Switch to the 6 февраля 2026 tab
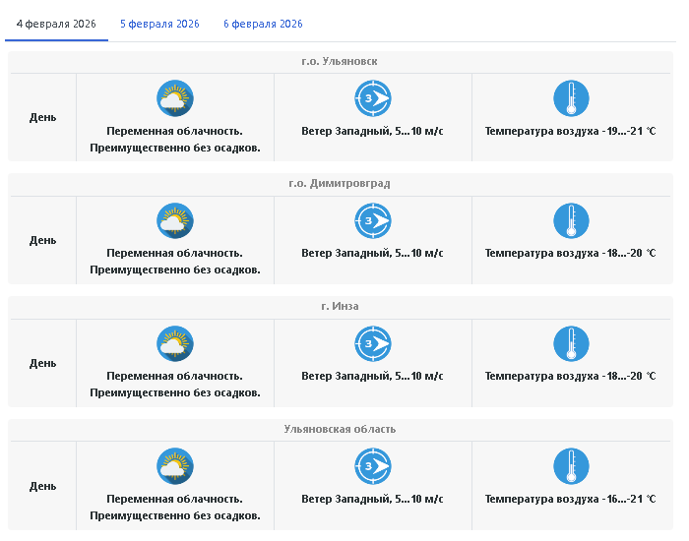Image resolution: width=689 pixels, height=541 pixels. [x=263, y=24]
